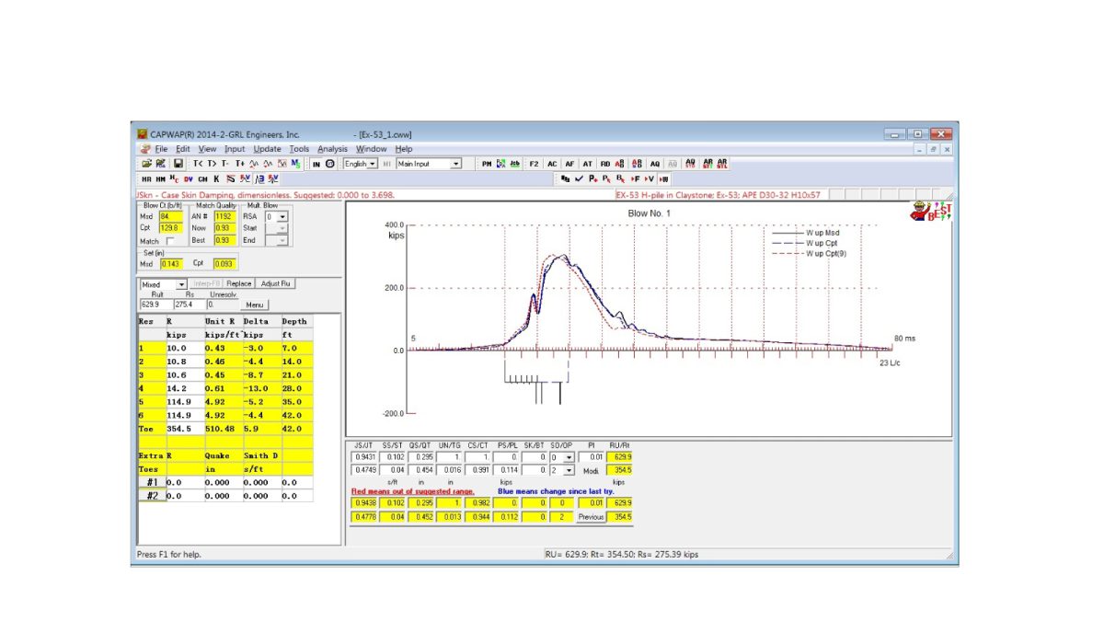Click the Jsb toolbar icon
Viewport: 1104px width, 621px height.
pos(515,164)
